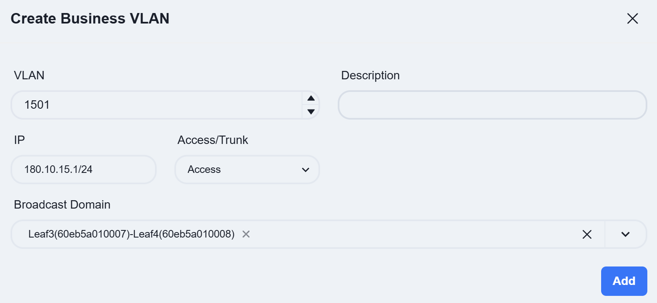Click empty space inside Broadcast Domain field
The image size is (657, 303).
tap(412, 234)
